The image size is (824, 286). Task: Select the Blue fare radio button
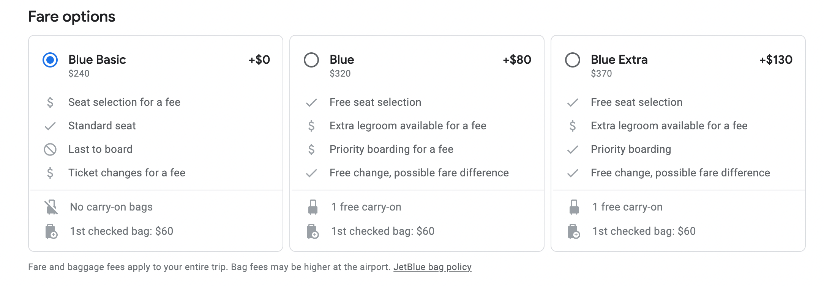[311, 60]
